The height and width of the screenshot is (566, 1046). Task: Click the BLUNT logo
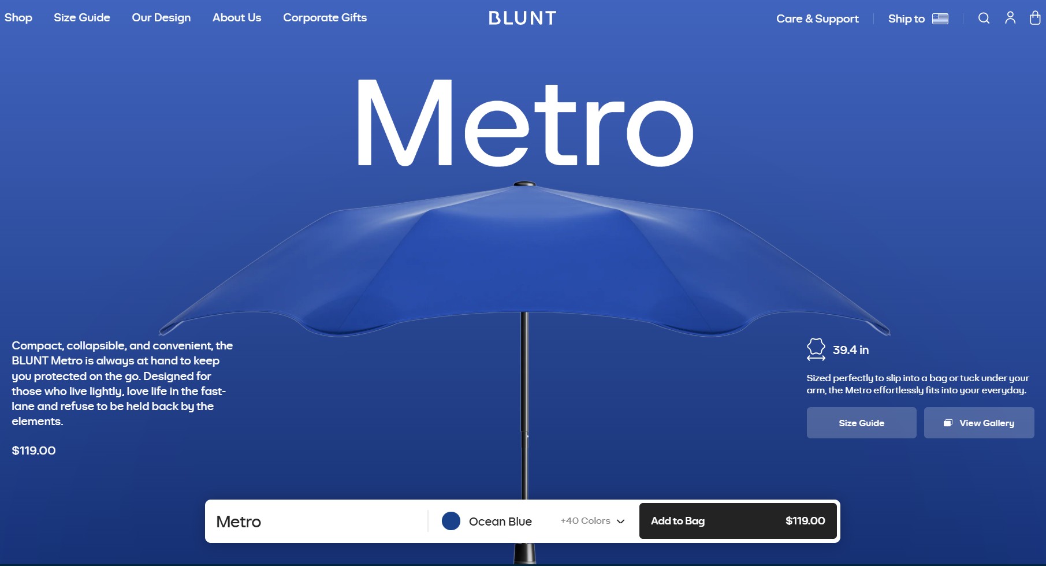pos(522,18)
